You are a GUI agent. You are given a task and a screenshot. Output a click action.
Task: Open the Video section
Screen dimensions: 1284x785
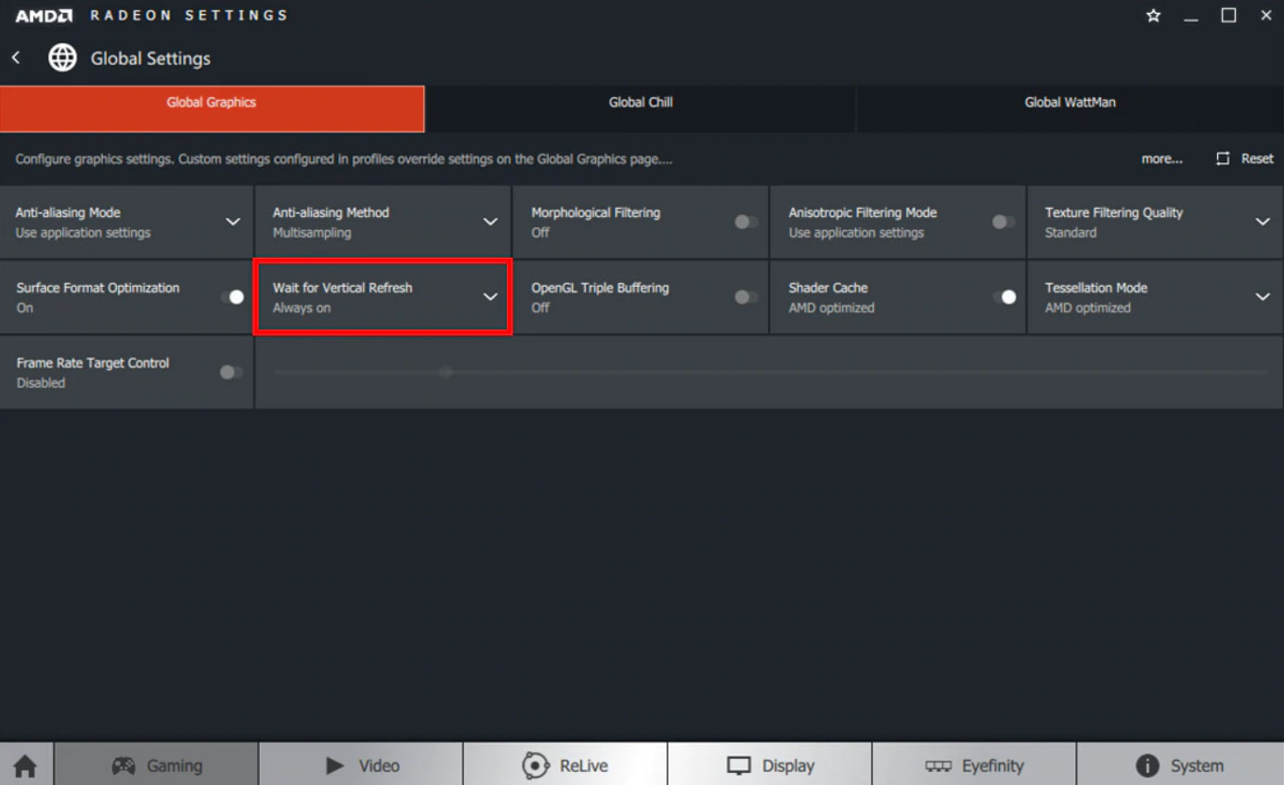361,766
